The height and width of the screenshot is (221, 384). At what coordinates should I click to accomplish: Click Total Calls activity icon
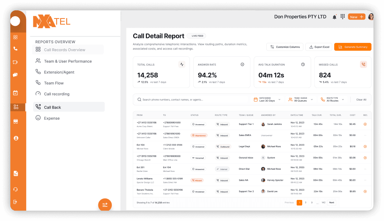182,64
